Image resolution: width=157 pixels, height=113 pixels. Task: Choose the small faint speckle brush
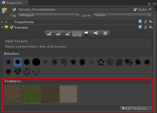(x=45, y=62)
